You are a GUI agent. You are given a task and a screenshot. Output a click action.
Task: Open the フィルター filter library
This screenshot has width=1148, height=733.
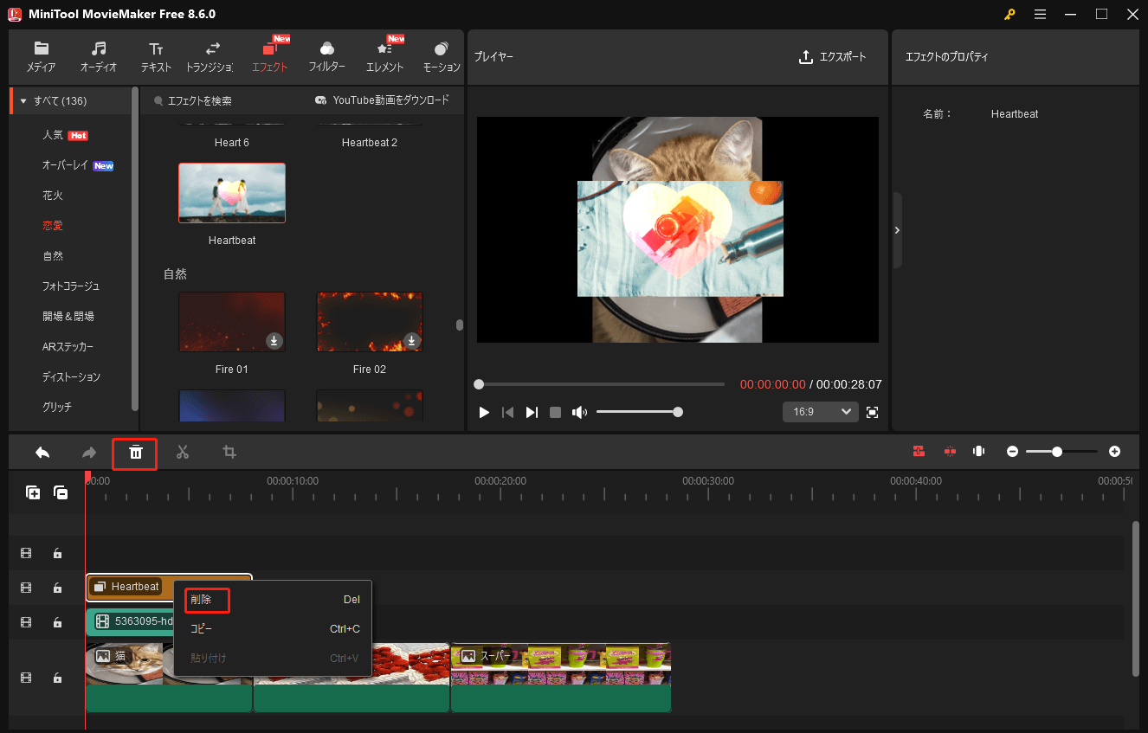326,56
